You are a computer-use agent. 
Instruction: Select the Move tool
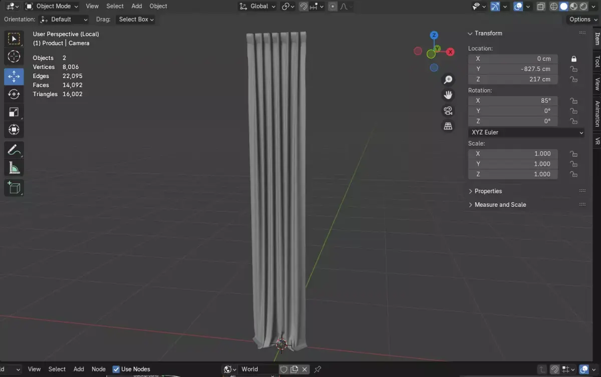click(14, 76)
